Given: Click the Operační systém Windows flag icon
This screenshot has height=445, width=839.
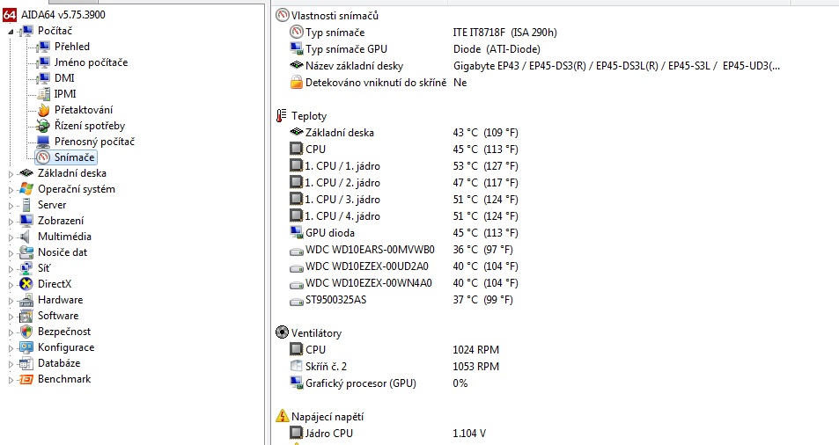Looking at the screenshot, I should click(26, 189).
